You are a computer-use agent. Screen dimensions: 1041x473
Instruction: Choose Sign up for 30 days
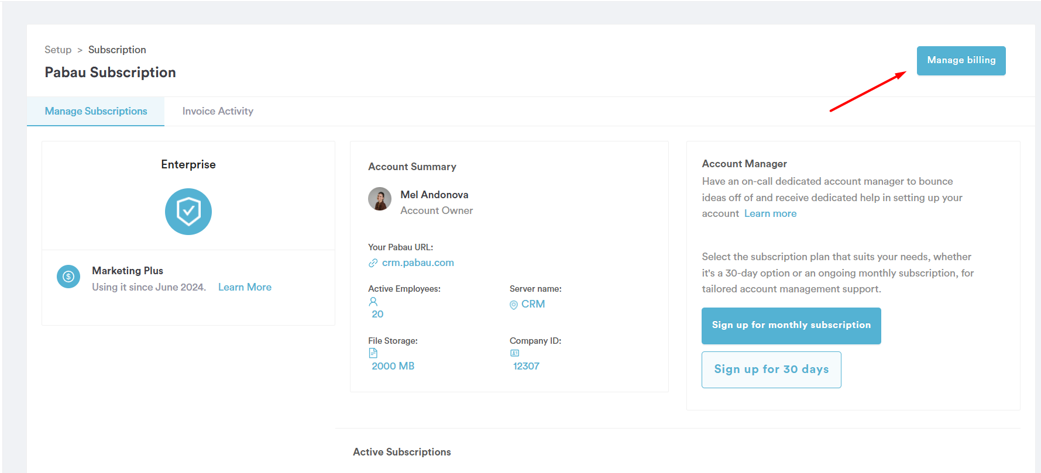click(x=771, y=370)
